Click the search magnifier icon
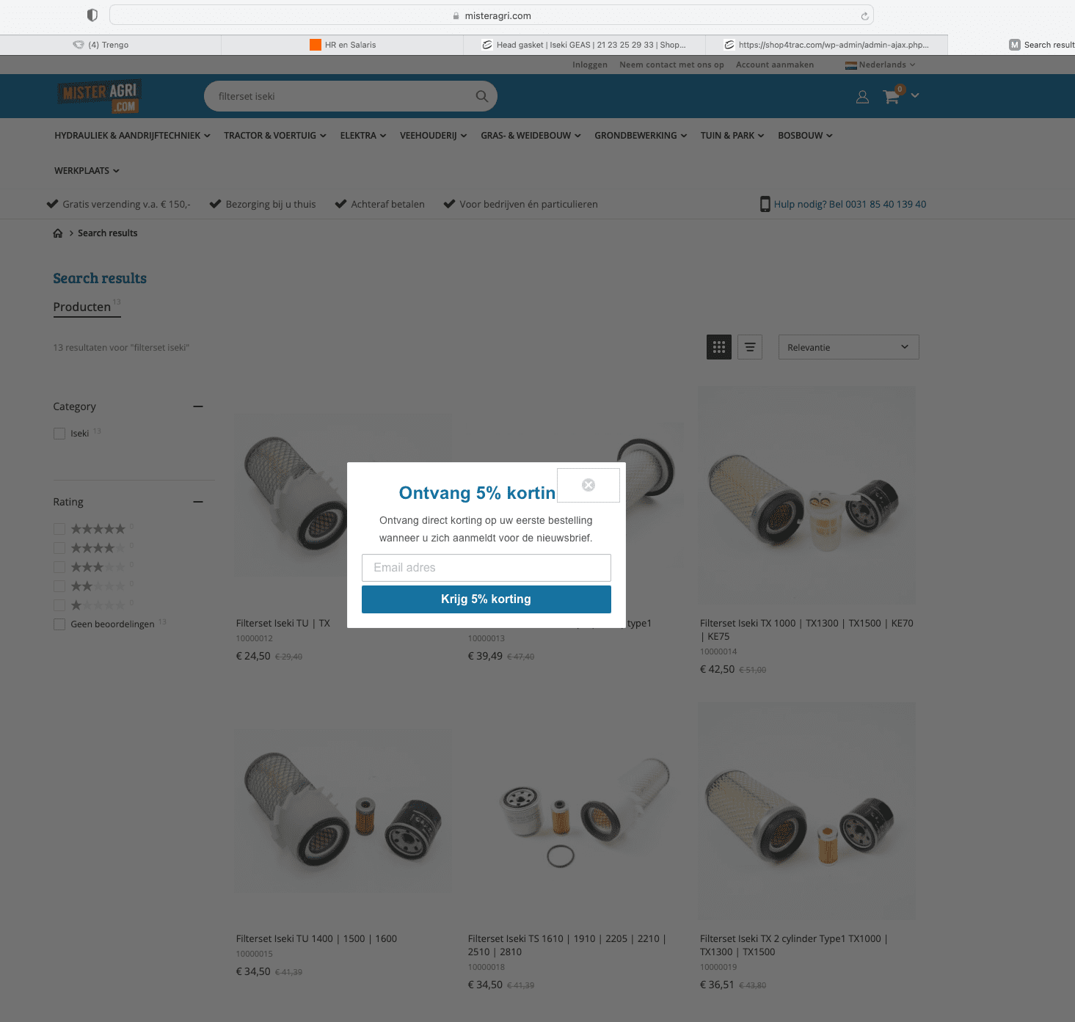This screenshot has width=1075, height=1022. 482,96
